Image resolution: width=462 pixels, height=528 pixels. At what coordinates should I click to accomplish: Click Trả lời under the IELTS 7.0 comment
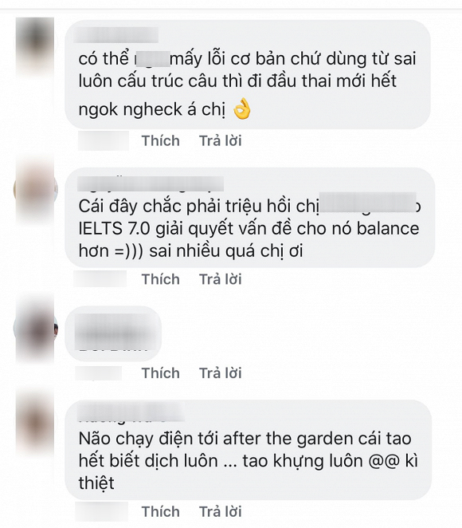(220, 279)
